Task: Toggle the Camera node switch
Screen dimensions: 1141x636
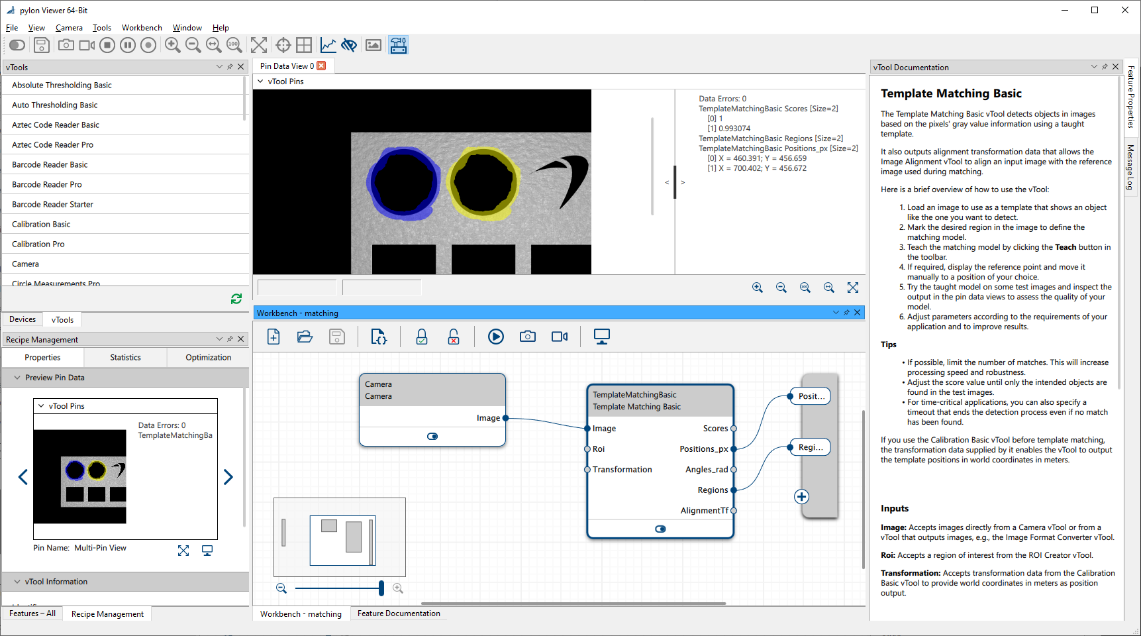Action: 432,437
